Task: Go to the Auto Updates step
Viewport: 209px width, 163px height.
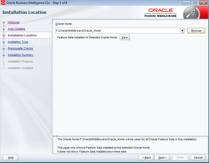Action: (16, 29)
